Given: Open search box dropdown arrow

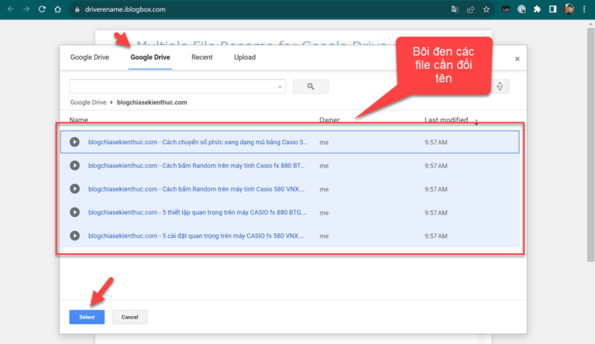Looking at the screenshot, I should (280, 87).
